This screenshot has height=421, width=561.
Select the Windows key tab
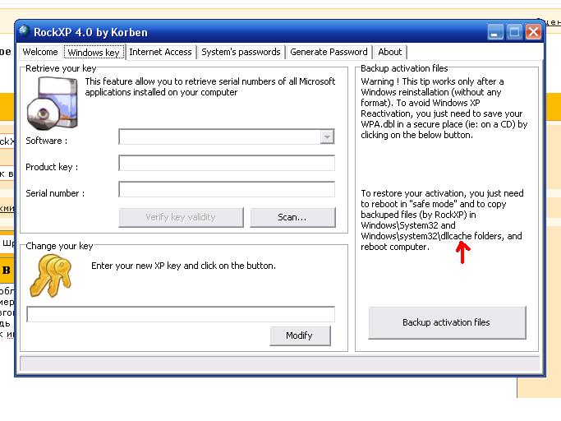tap(94, 52)
